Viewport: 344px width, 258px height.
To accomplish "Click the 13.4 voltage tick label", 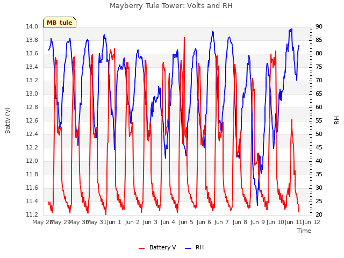I will (32, 67).
